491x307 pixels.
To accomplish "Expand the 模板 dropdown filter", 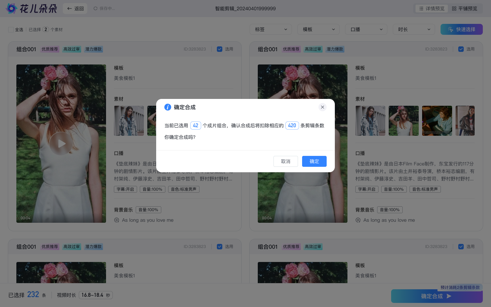I will coord(318,29).
